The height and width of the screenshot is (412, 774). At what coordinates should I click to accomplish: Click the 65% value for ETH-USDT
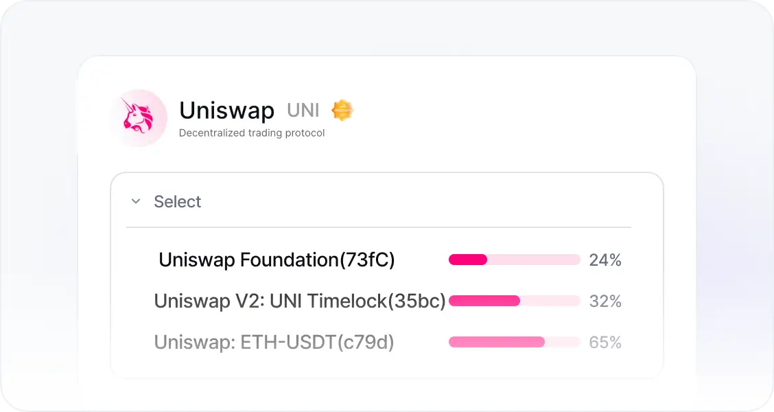605,342
